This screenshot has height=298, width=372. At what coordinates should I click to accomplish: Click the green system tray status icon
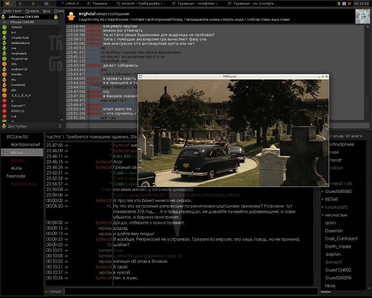[339, 3]
